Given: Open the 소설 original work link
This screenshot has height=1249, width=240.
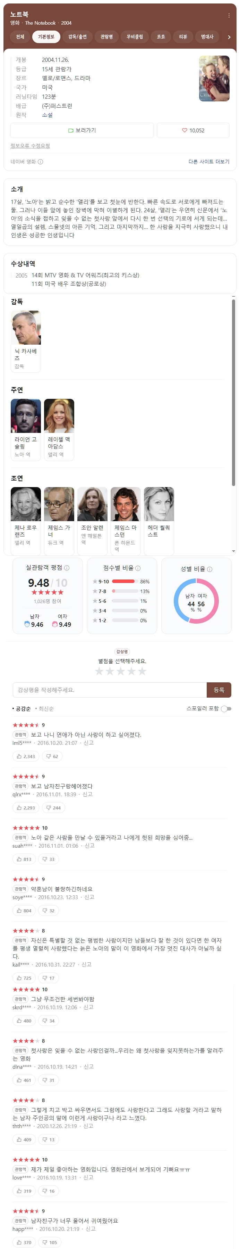Looking at the screenshot, I should 48,115.
